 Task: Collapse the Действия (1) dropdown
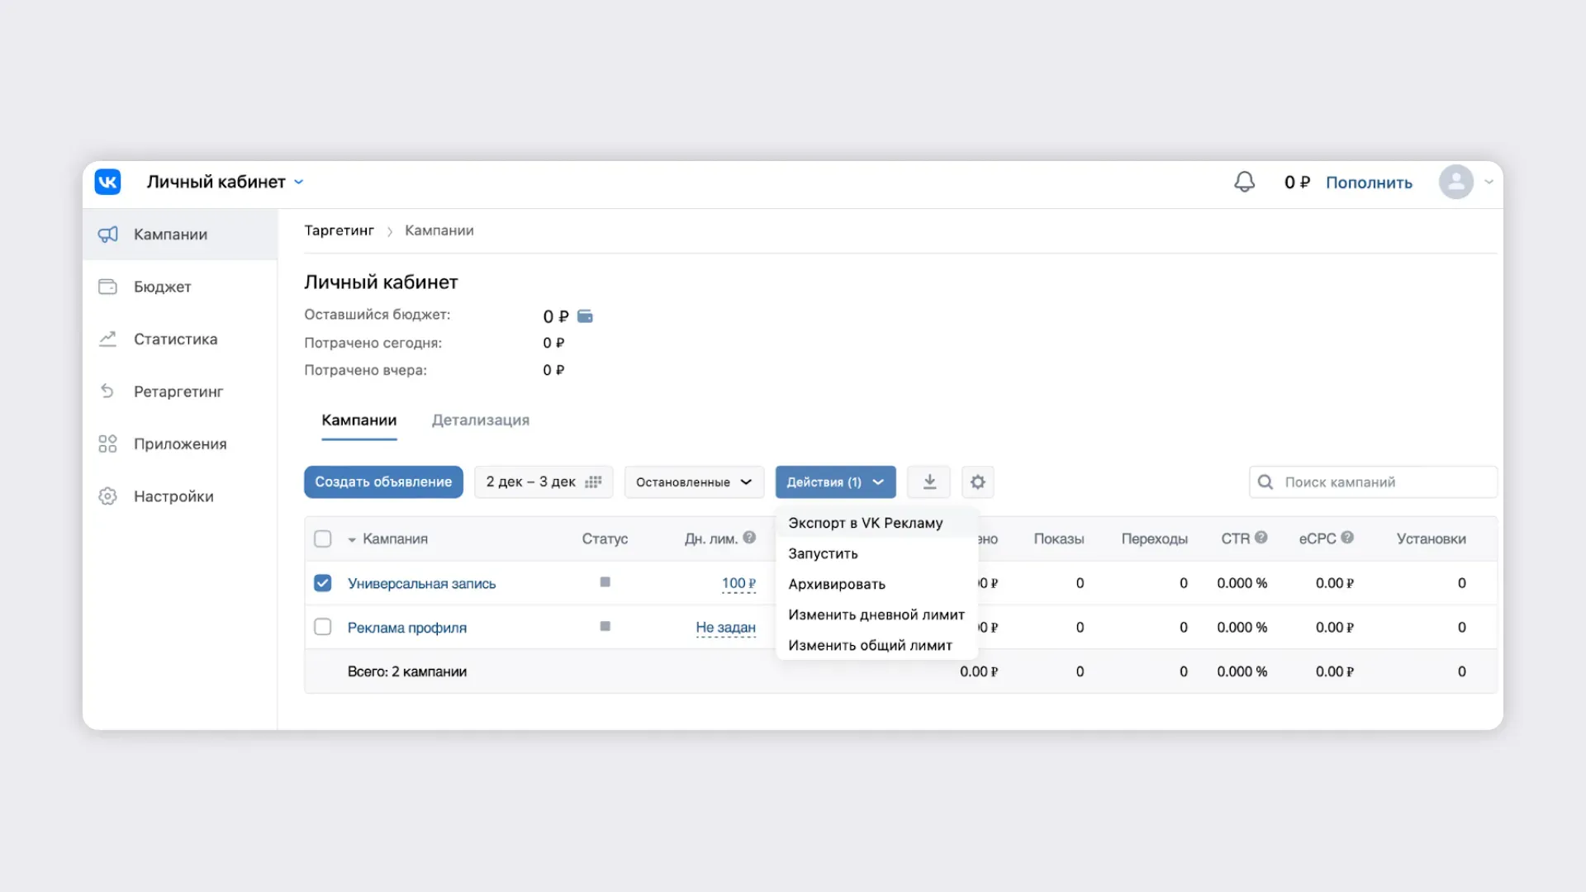point(835,482)
